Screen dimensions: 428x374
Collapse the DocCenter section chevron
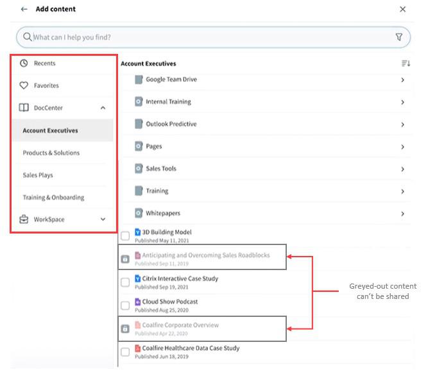click(x=103, y=108)
